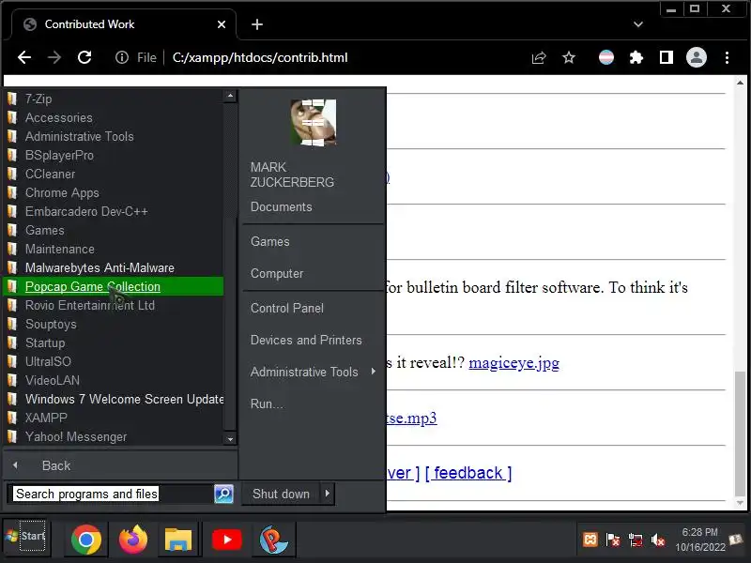
Task: Open a new browser tab
Action: pyautogui.click(x=257, y=24)
